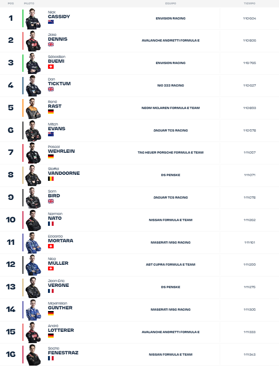Click Nick Cassidy's New Zealand flag icon

click(51, 22)
